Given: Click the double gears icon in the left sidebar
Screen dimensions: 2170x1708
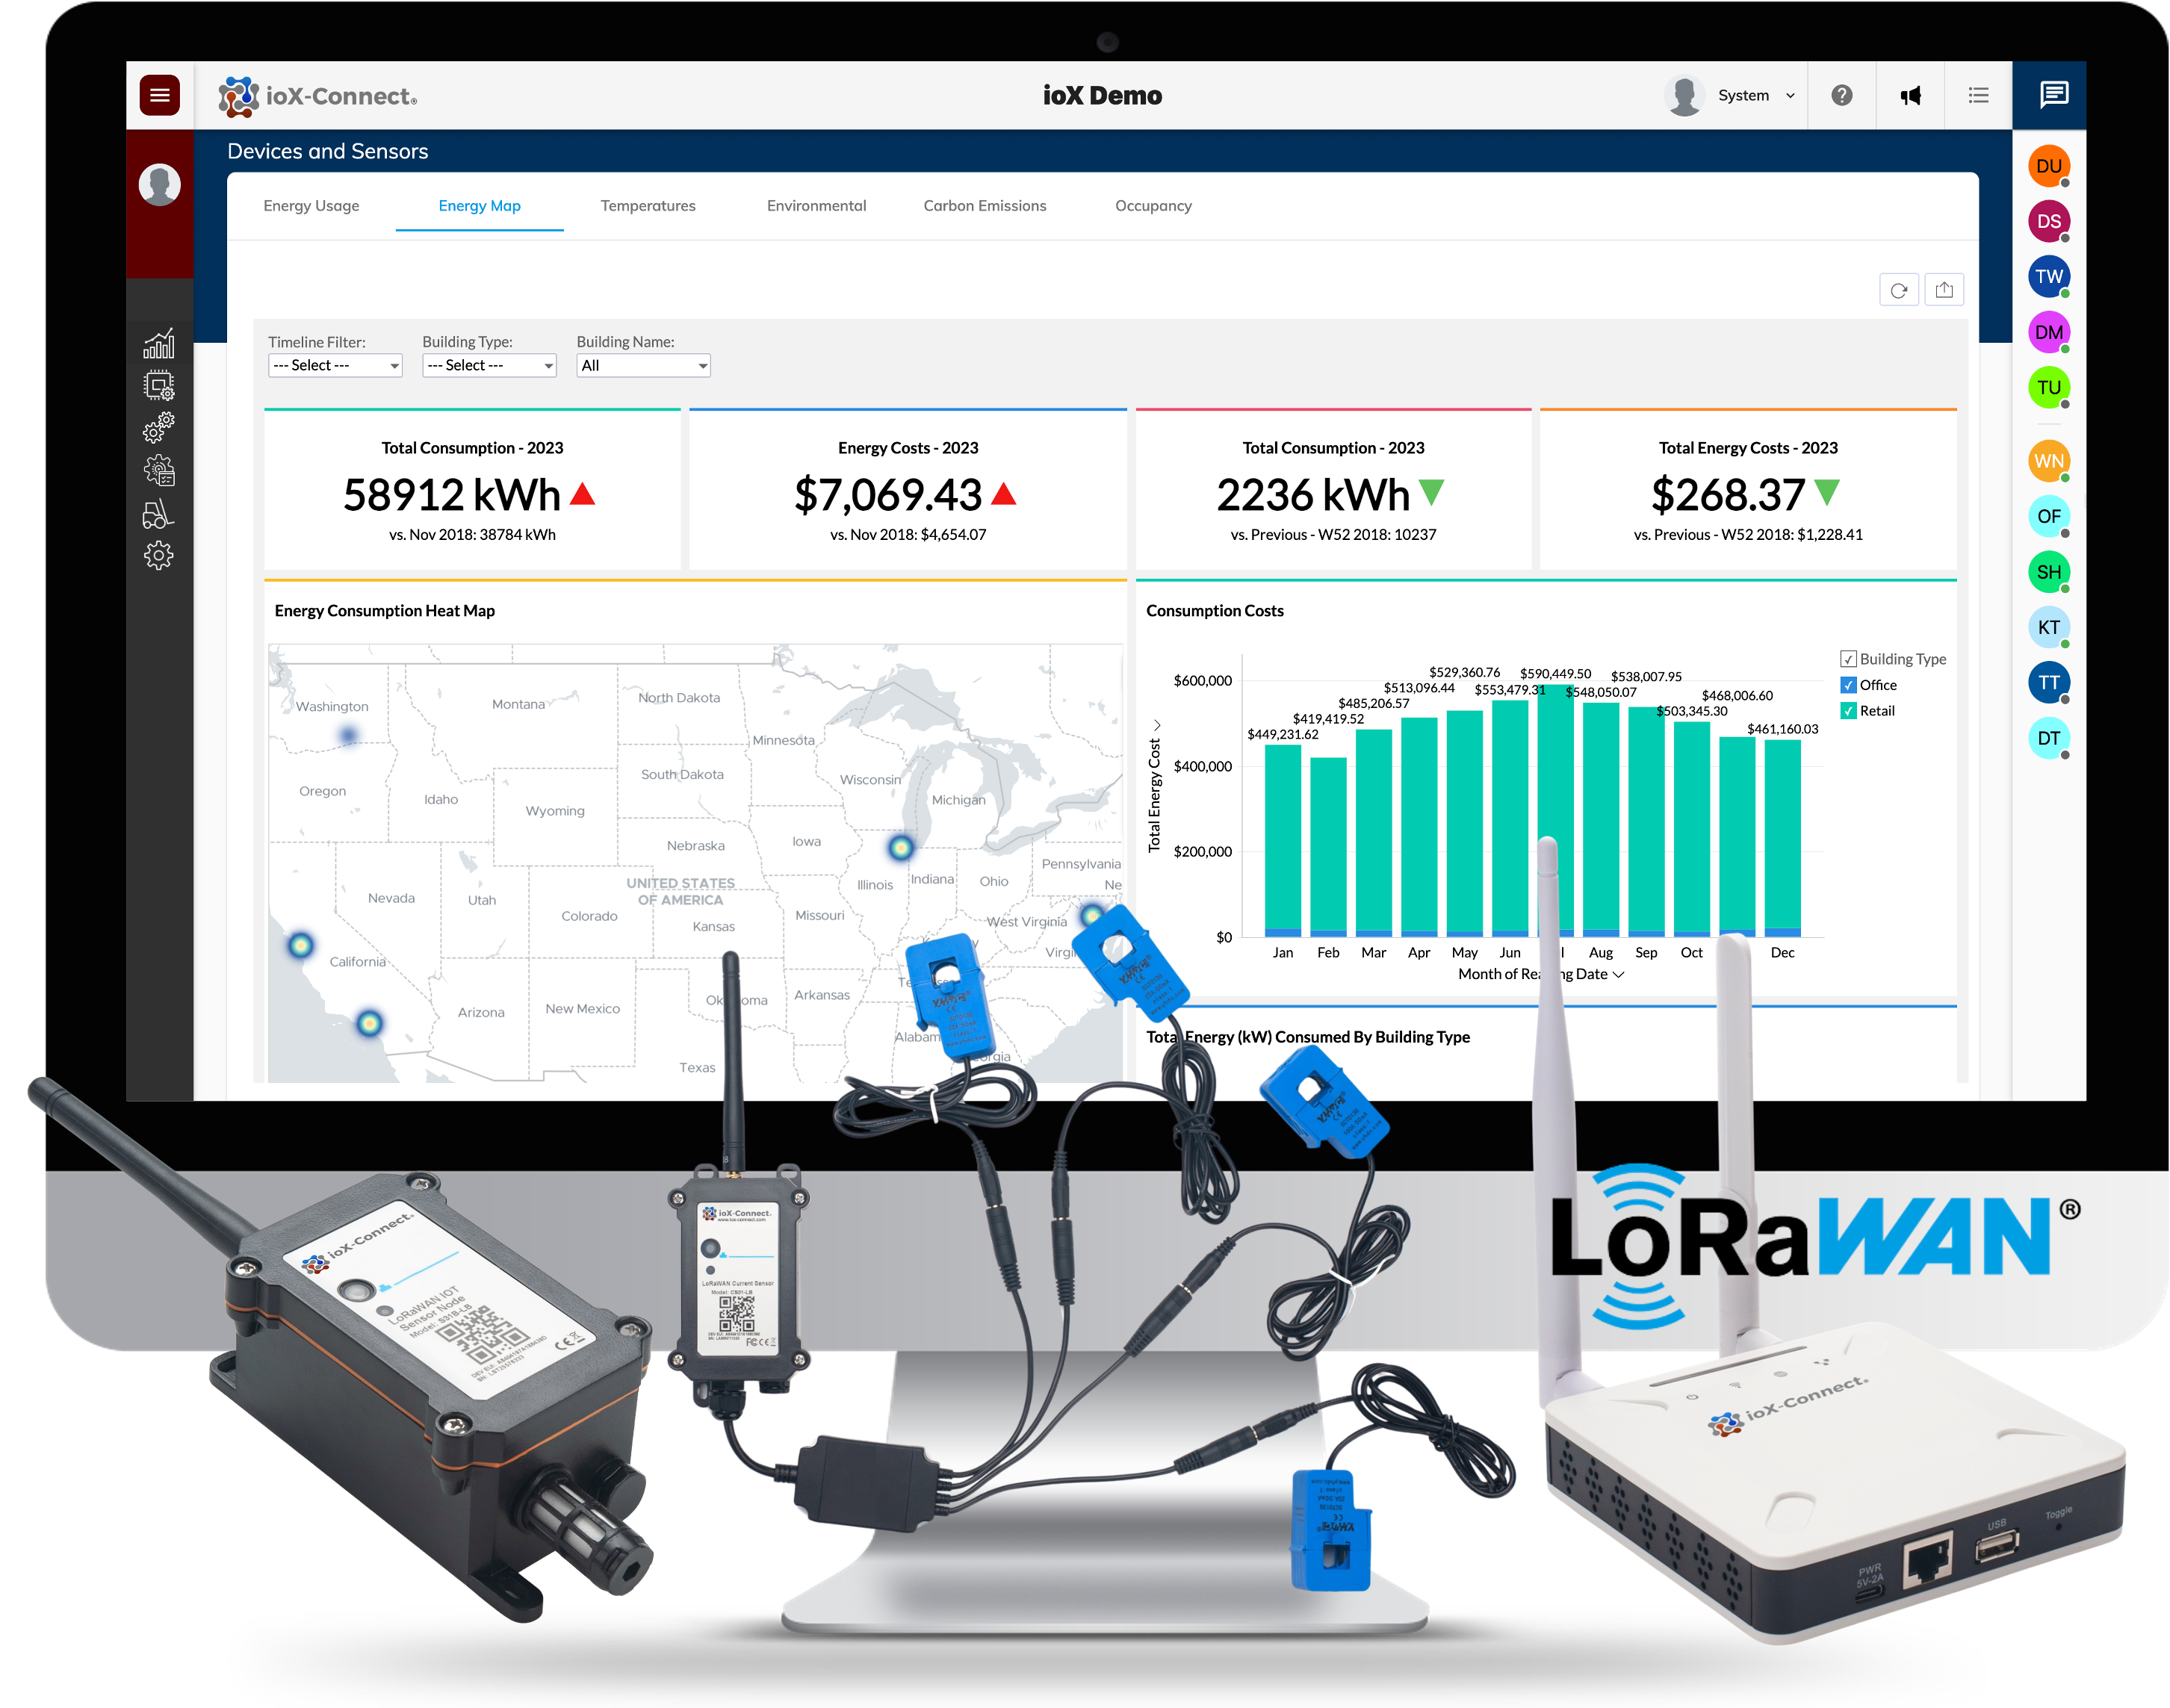Looking at the screenshot, I should tap(160, 428).
